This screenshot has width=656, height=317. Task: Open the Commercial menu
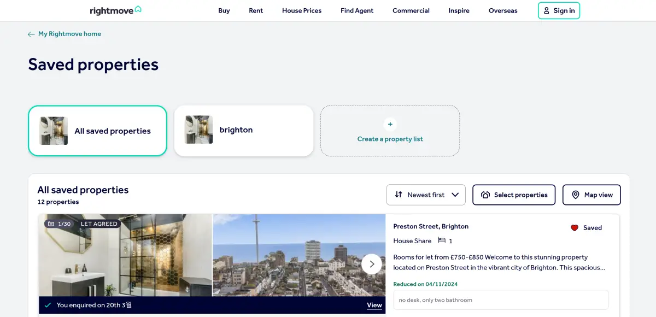click(411, 10)
